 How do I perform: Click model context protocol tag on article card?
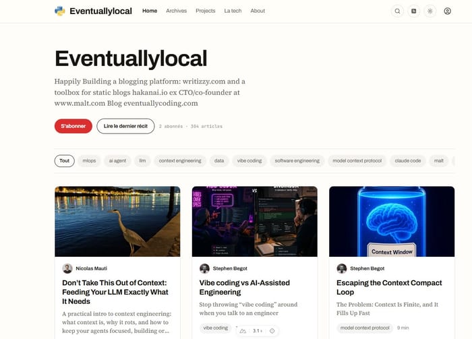click(x=365, y=328)
